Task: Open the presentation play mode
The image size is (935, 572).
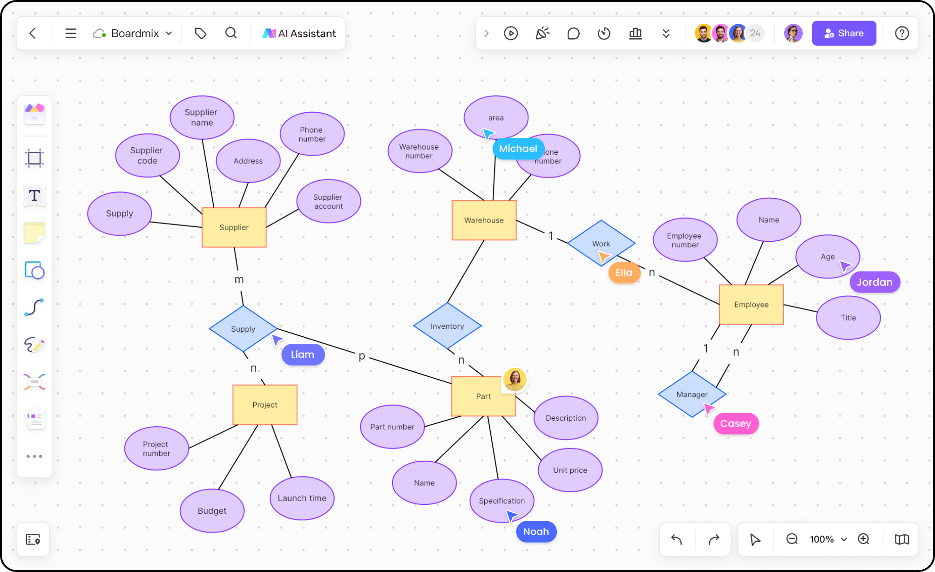Action: pyautogui.click(x=509, y=32)
